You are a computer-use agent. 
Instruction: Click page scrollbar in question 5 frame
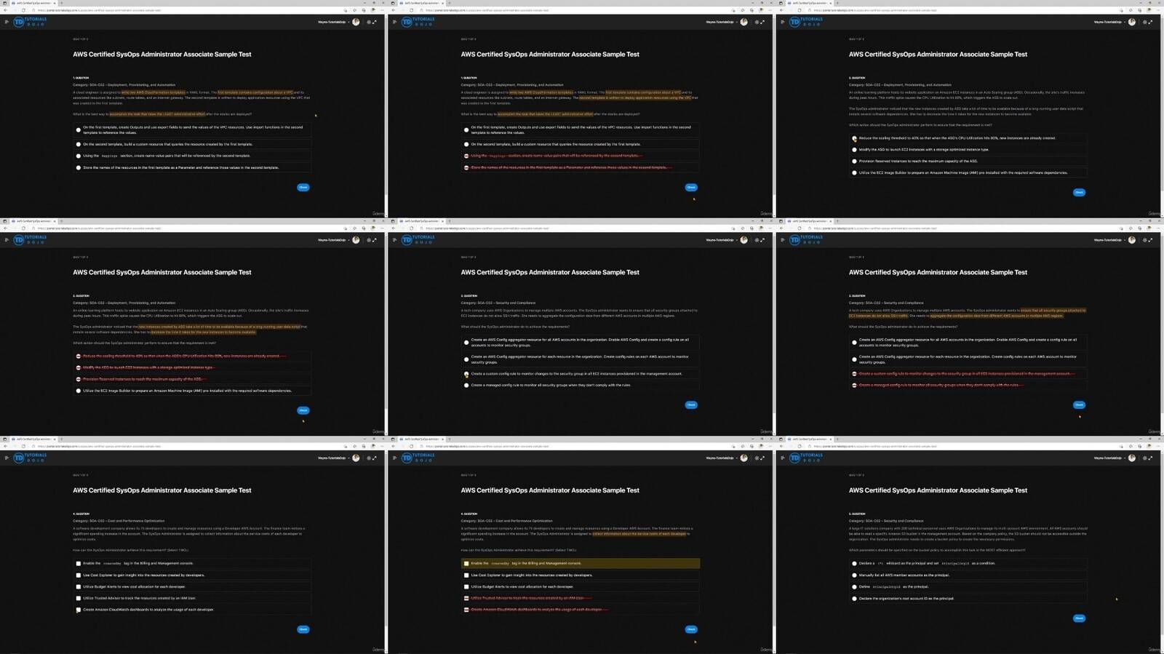pyautogui.click(x=1162, y=546)
